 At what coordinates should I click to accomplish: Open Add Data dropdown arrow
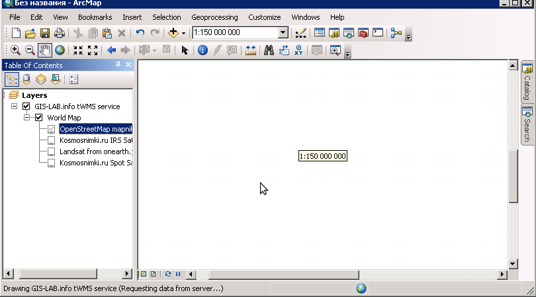(183, 33)
